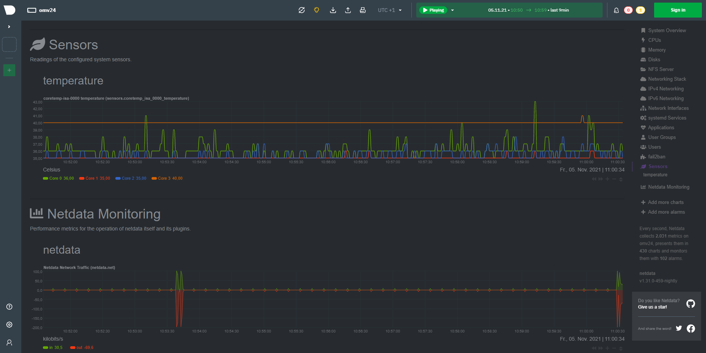Click rewind control on netdata network chart
The width and height of the screenshot is (706, 353).
tap(594, 349)
